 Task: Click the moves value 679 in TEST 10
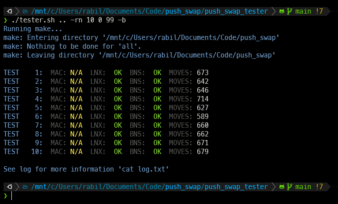pyautogui.click(x=203, y=152)
